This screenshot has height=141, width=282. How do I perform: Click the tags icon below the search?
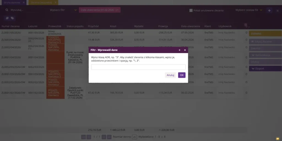point(12,18)
